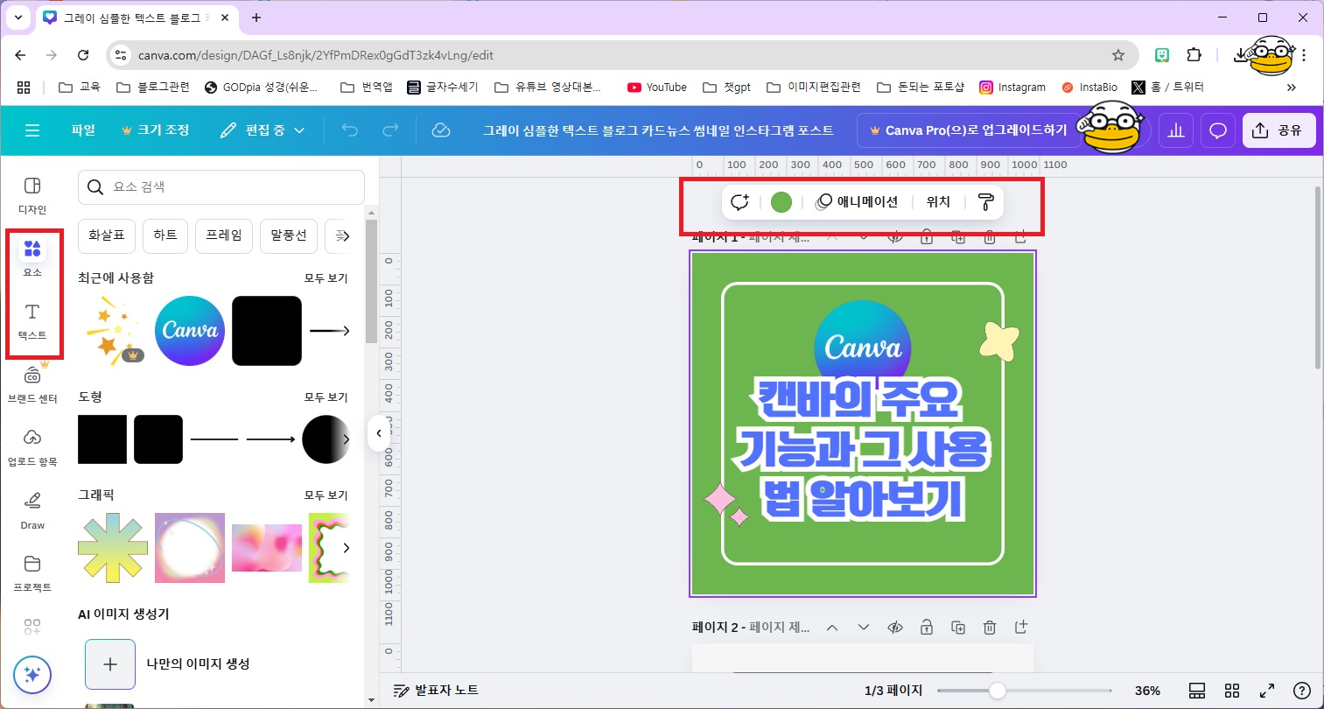The image size is (1324, 709).
Task: Toggle the lock on page 2
Action: coord(927,628)
